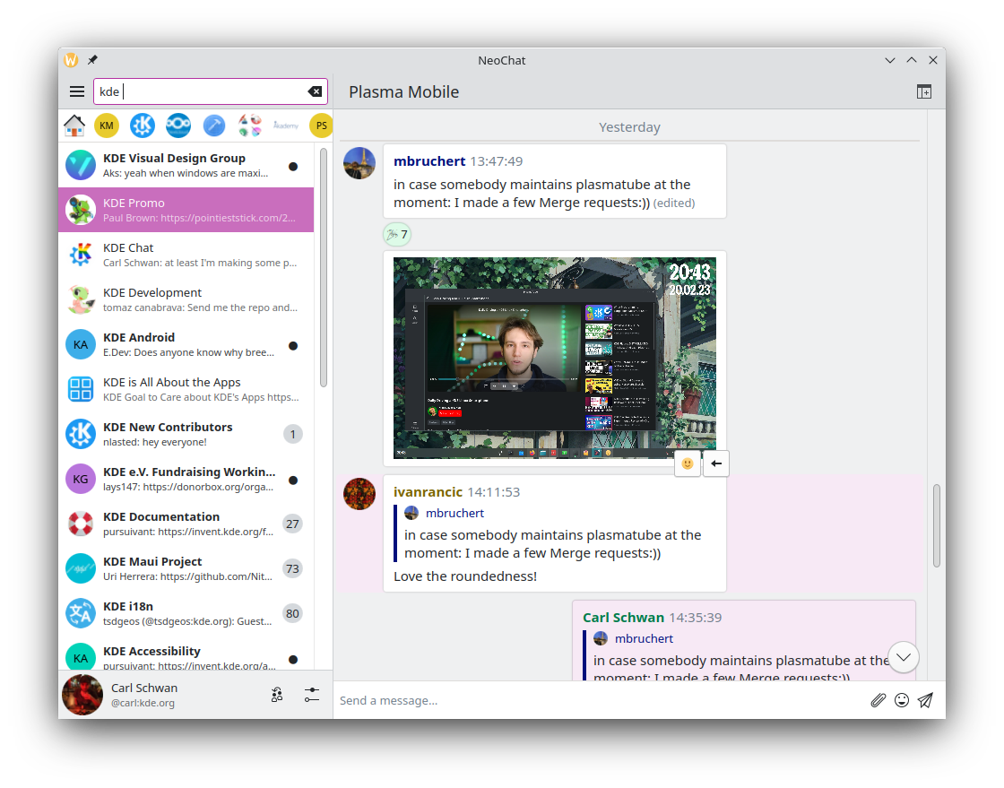Open the KDE i18n room

[186, 613]
